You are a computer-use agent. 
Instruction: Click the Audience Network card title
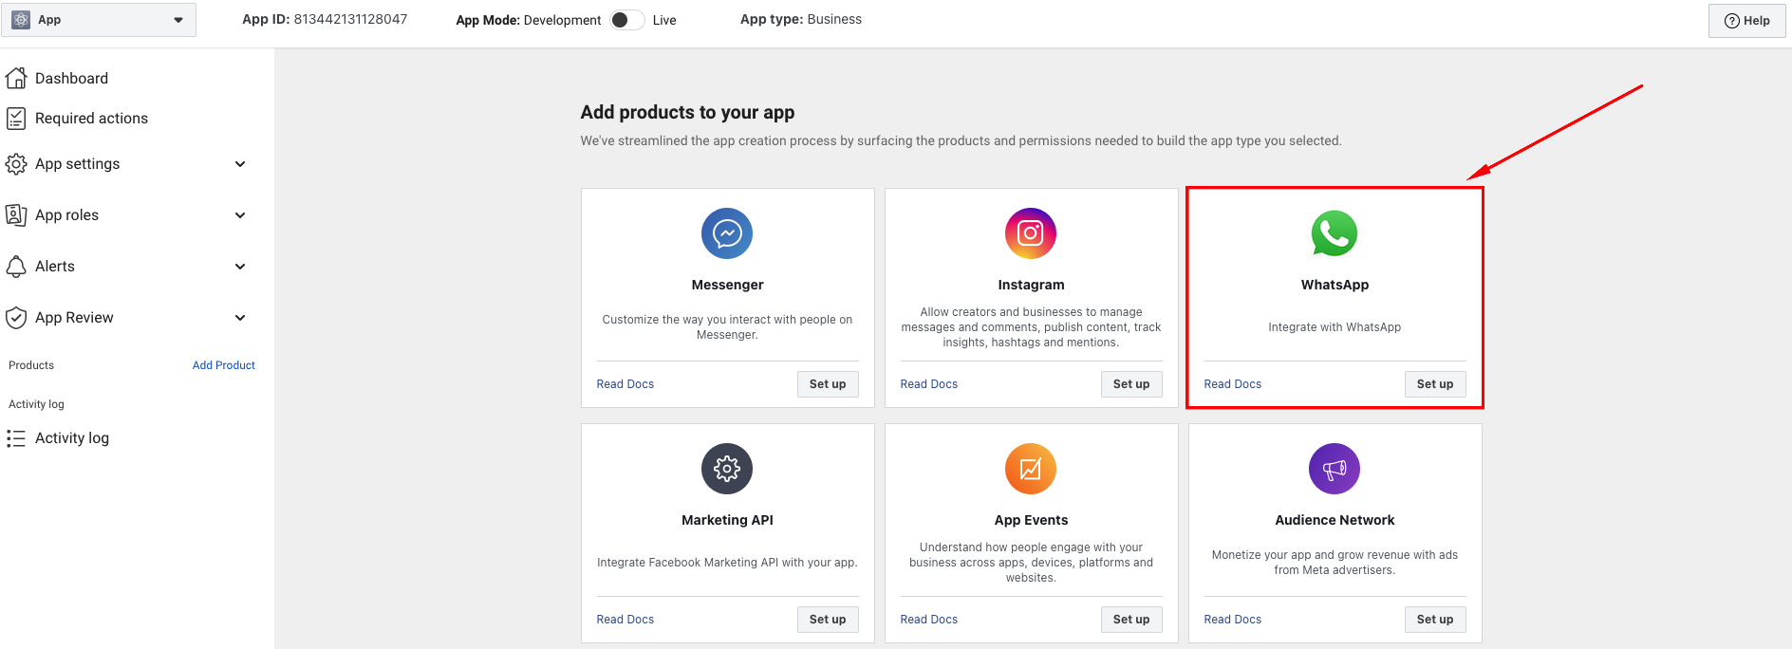point(1335,520)
